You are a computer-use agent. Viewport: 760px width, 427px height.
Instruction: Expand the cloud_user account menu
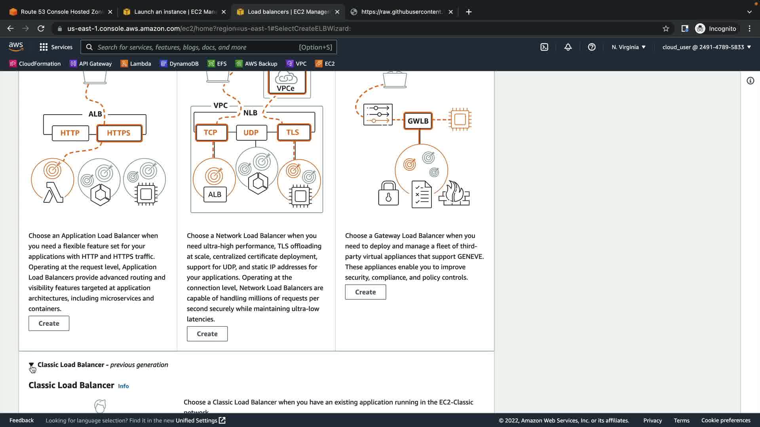tap(706, 47)
